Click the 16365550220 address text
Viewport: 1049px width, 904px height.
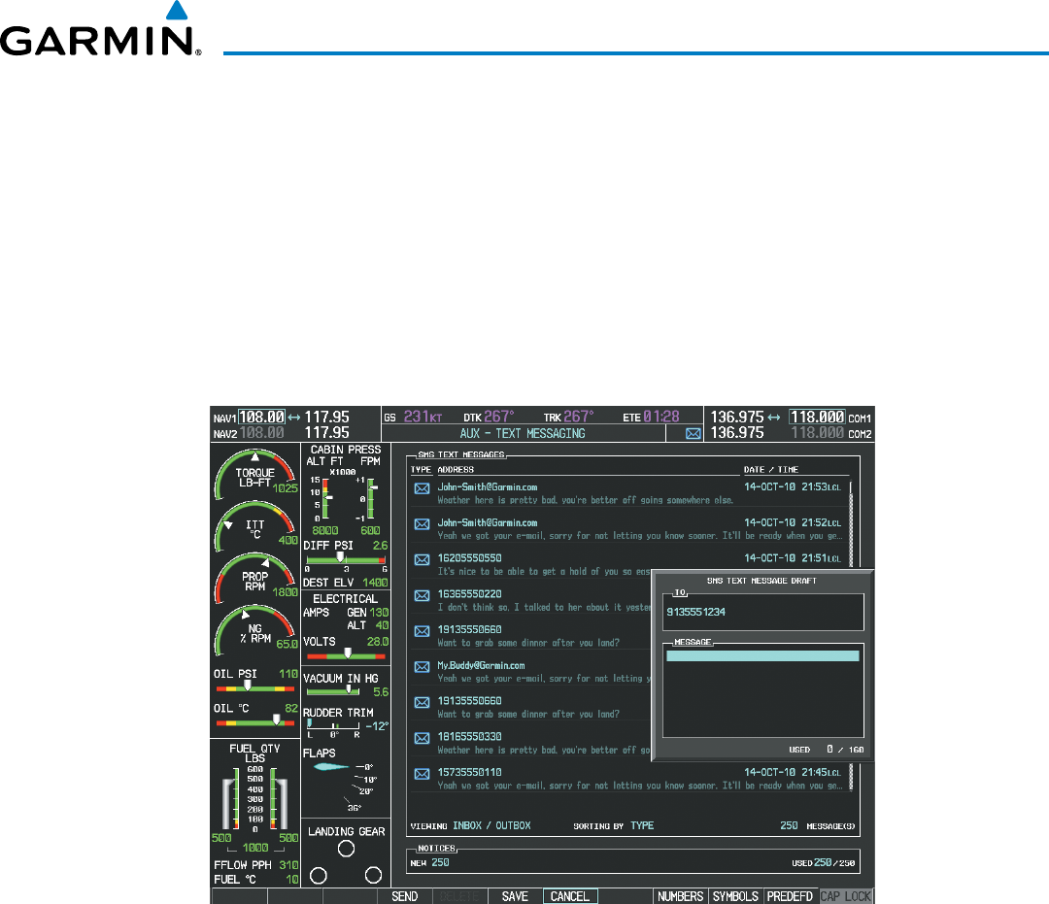tap(470, 593)
